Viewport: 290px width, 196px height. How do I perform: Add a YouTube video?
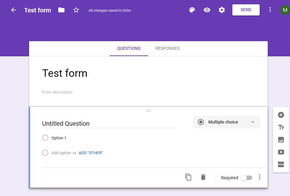click(281, 152)
